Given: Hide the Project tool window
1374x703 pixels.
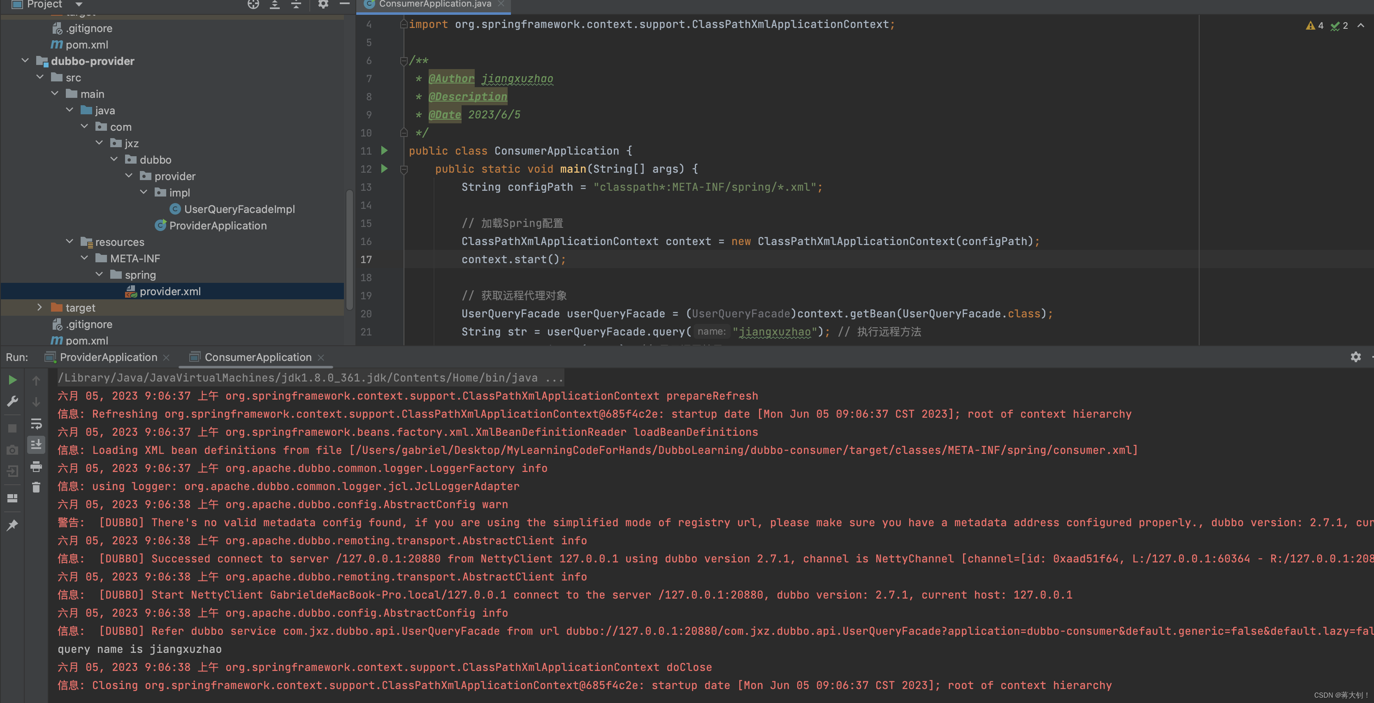Looking at the screenshot, I should 345,4.
